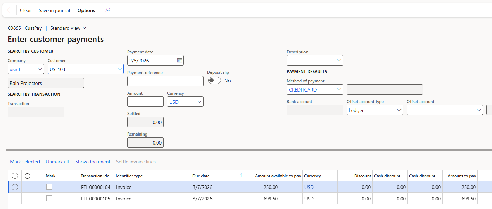Select row circle for FTI-00000104
492x209 pixels.
tap(15, 187)
